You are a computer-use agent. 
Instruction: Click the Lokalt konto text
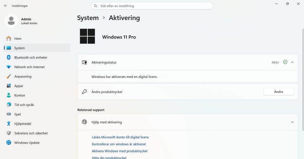click(x=29, y=23)
